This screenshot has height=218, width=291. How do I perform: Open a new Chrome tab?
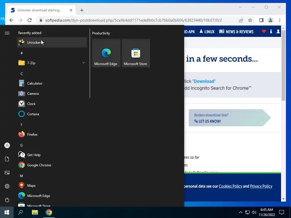tap(82, 10)
